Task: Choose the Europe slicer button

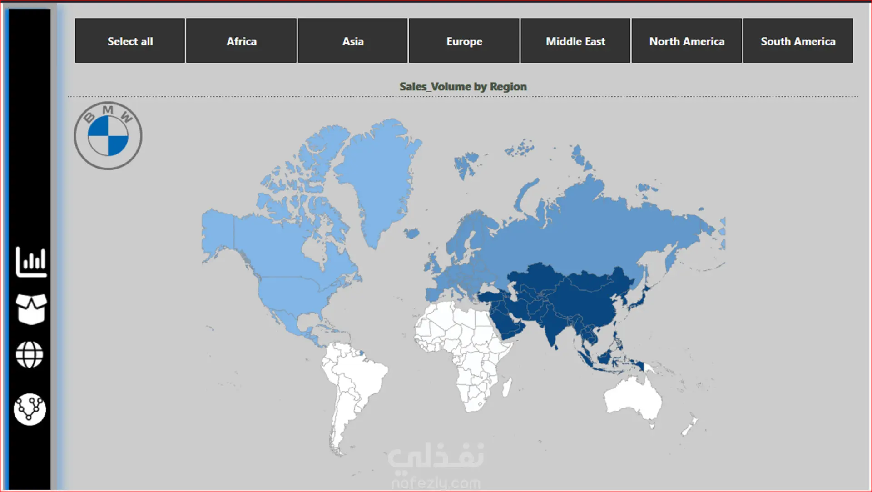Action: [x=464, y=41]
